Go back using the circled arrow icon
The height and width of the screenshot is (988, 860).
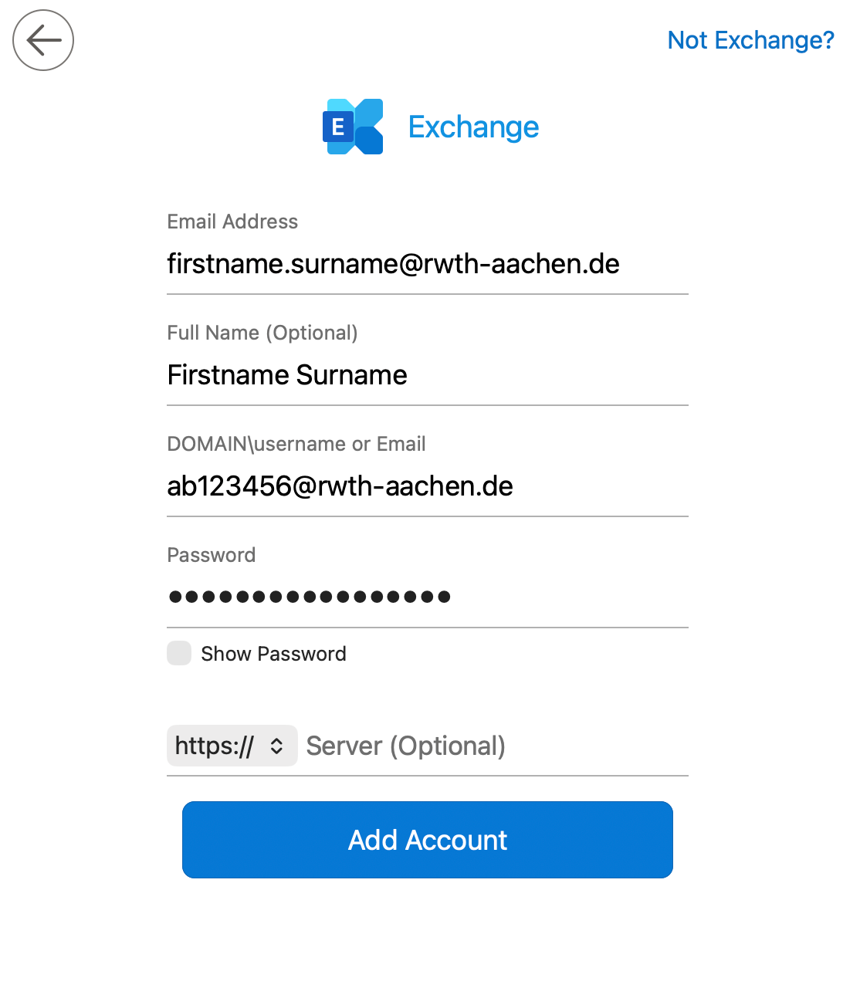tap(43, 40)
